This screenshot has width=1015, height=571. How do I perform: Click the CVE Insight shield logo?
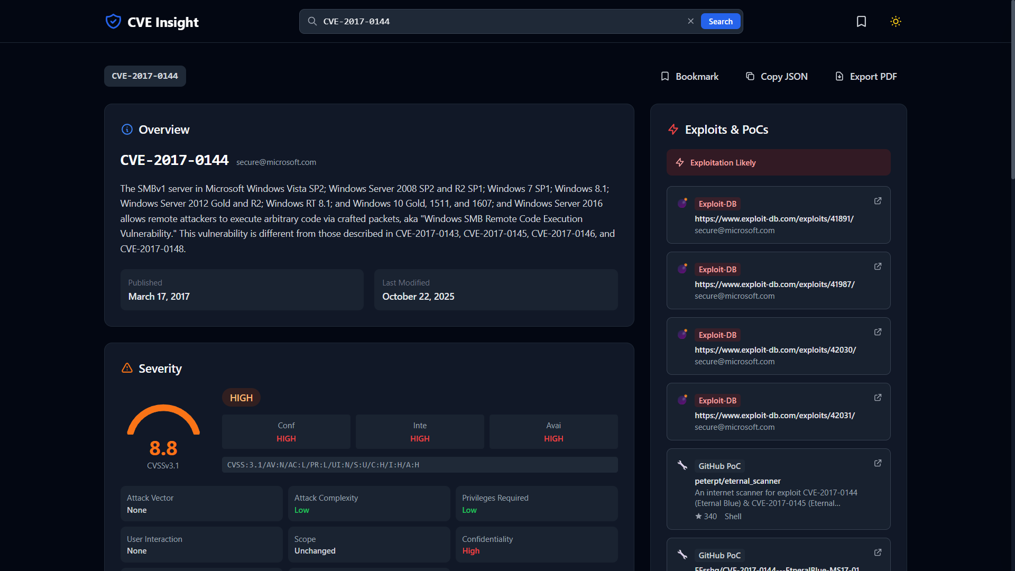[x=113, y=22]
